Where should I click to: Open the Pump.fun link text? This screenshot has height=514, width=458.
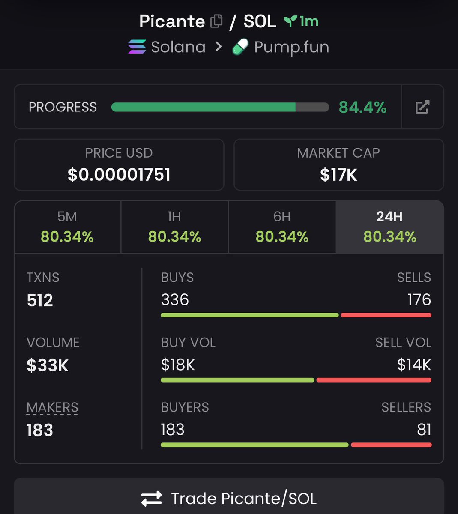point(290,47)
